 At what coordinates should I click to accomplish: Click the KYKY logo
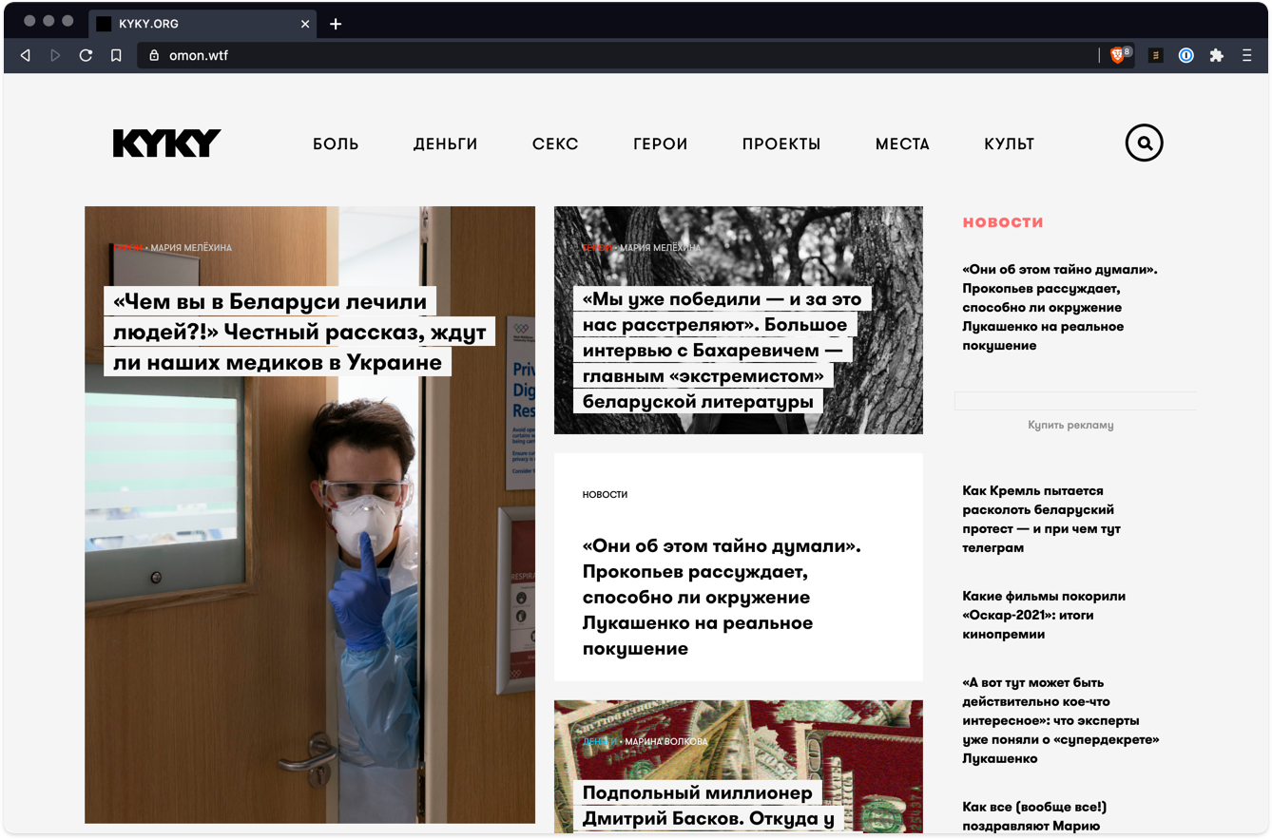167,143
